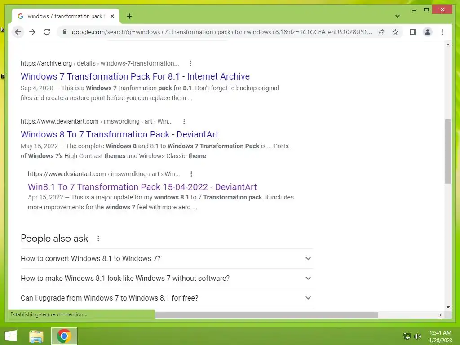Open options for the Windows 8 To 7 DeviantArt result
This screenshot has width=460, height=345.
184,121
